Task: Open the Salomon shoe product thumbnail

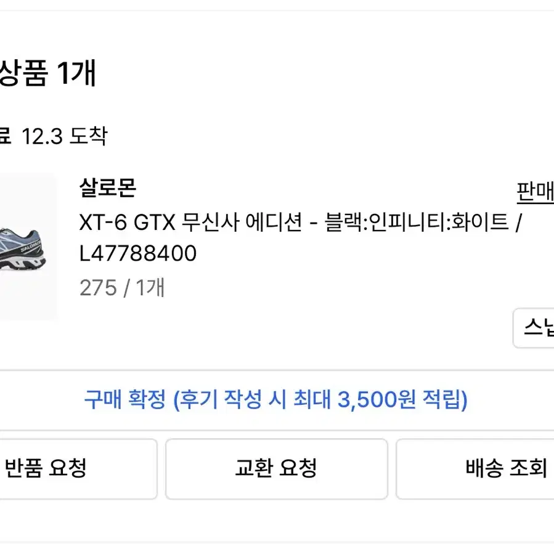Action: pos(28,246)
